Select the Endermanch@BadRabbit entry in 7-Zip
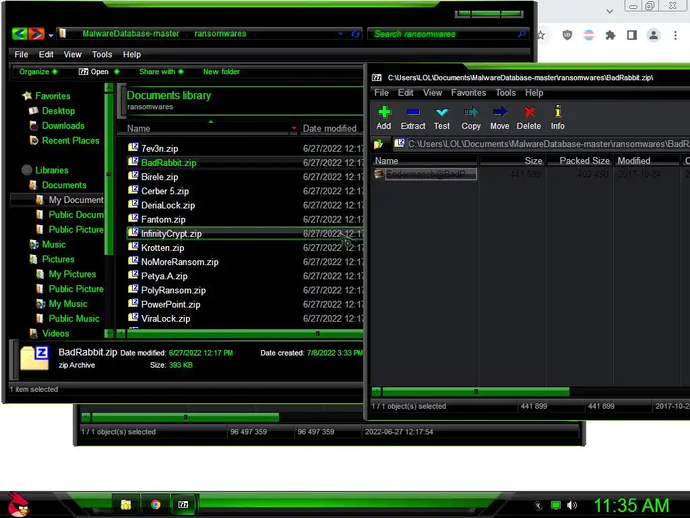This screenshot has height=518, width=690. pos(425,174)
